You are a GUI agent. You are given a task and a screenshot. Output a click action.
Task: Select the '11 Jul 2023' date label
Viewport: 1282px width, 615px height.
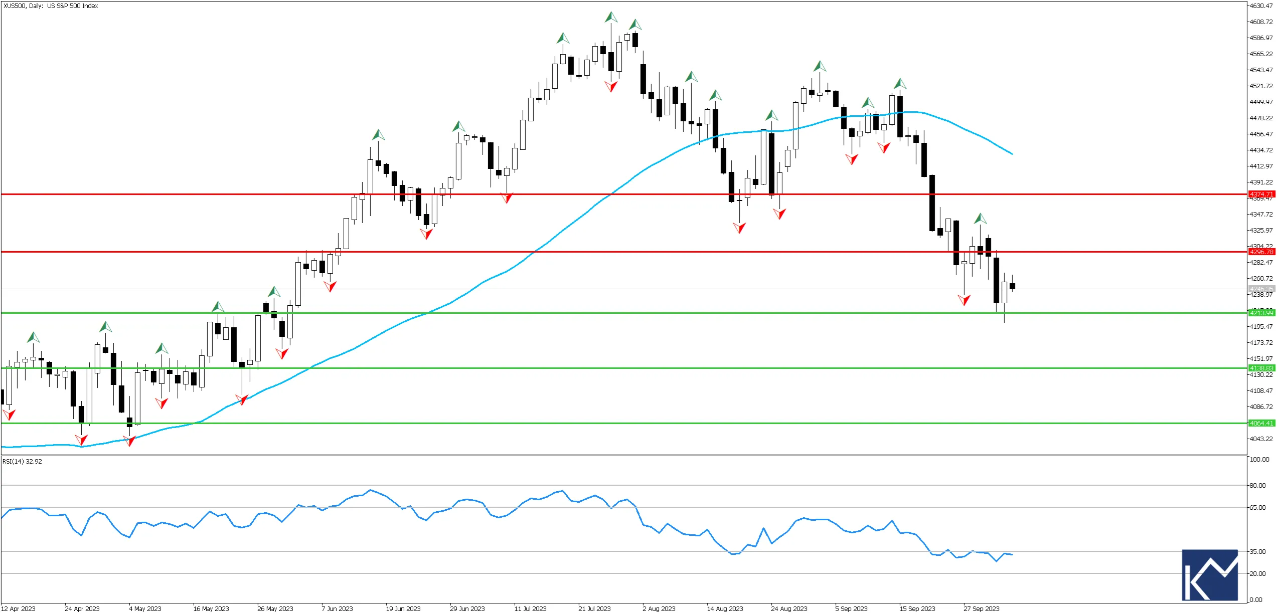point(531,609)
